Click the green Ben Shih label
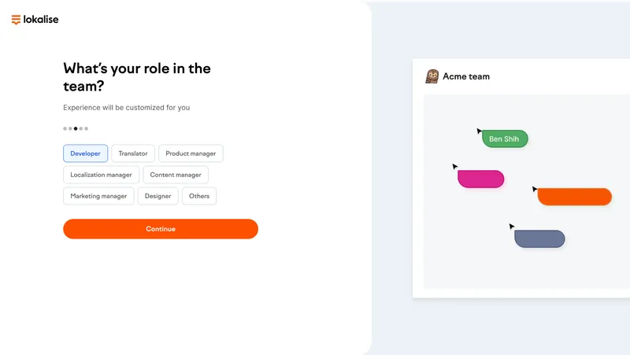Viewport: 630px width, 355px height. coord(505,139)
